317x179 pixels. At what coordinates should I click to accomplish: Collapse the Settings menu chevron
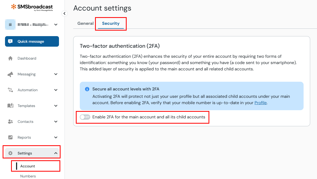pyautogui.click(x=56, y=153)
